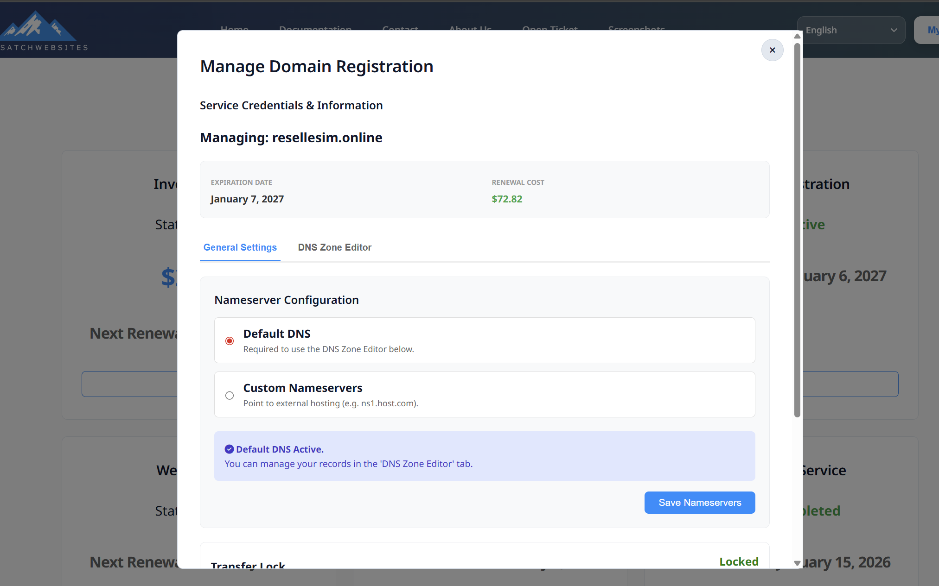Click the Default DNS Active info banner
Viewport: 939px width, 586px height.
point(484,456)
